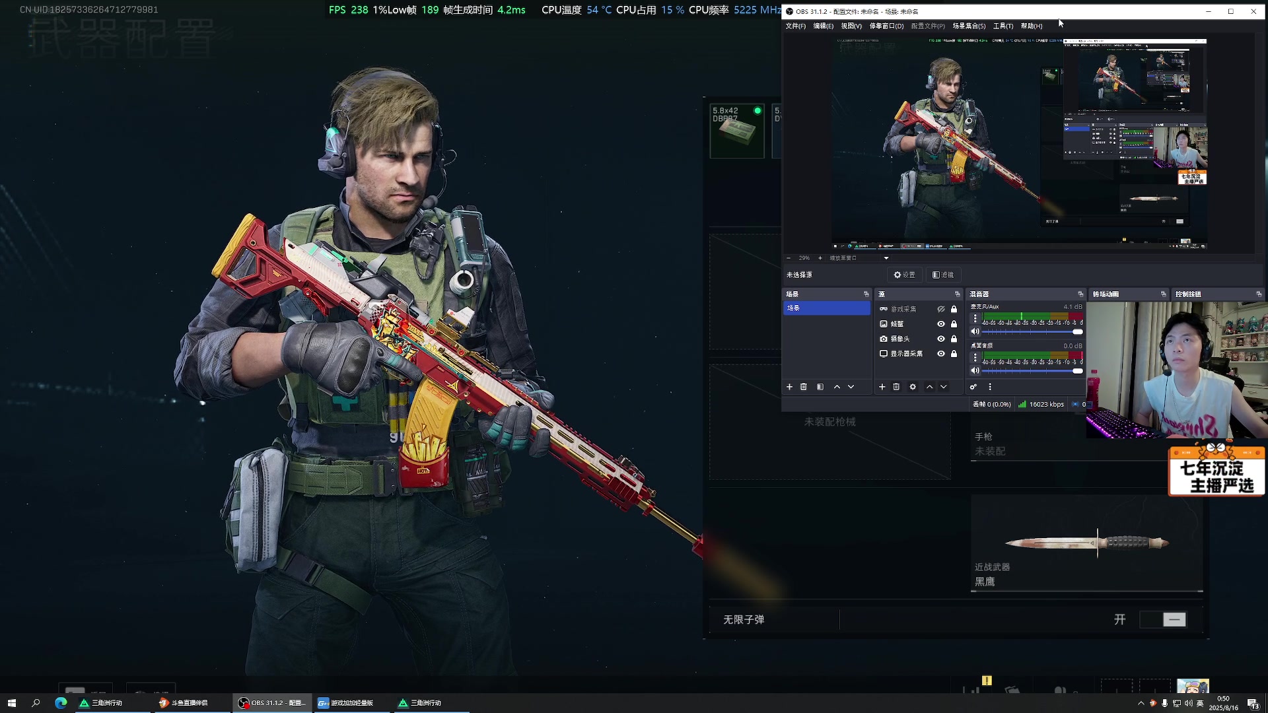The image size is (1268, 713).
Task: Delete selected scene using the scenes trash icon
Action: pyautogui.click(x=804, y=387)
